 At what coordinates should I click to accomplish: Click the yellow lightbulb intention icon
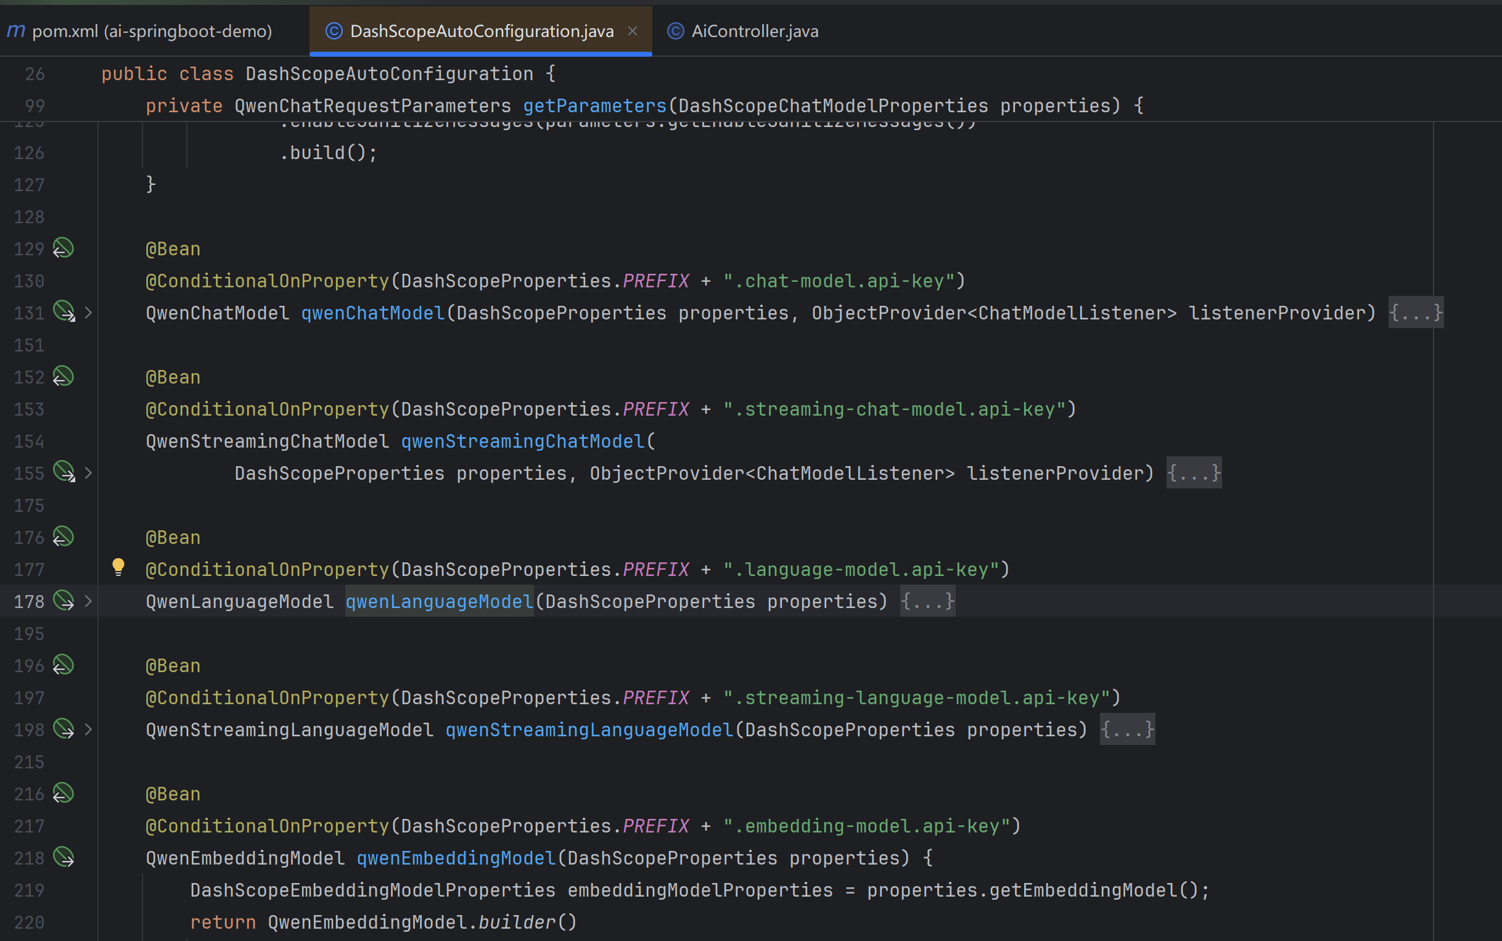pyautogui.click(x=118, y=567)
